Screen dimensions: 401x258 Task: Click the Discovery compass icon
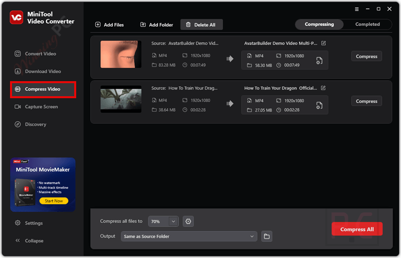pyautogui.click(x=18, y=124)
